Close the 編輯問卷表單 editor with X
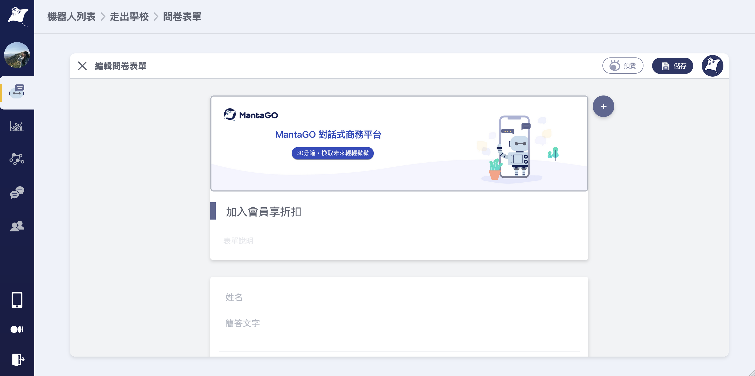The image size is (755, 376). click(x=82, y=66)
